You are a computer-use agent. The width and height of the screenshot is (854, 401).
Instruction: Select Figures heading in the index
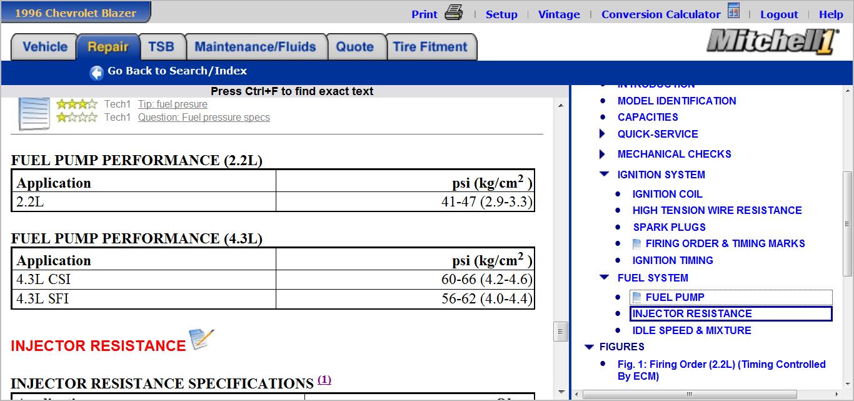[x=621, y=347]
